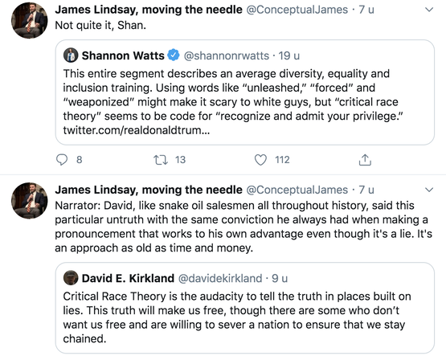The height and width of the screenshot is (356, 446).
Task: Open @davidekirkland handle link
Action: (220, 278)
